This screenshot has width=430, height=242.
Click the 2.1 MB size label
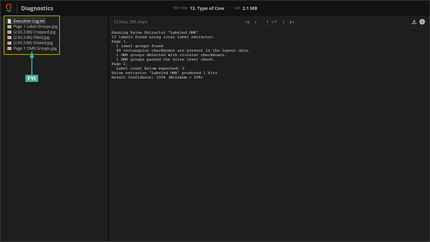250,8
